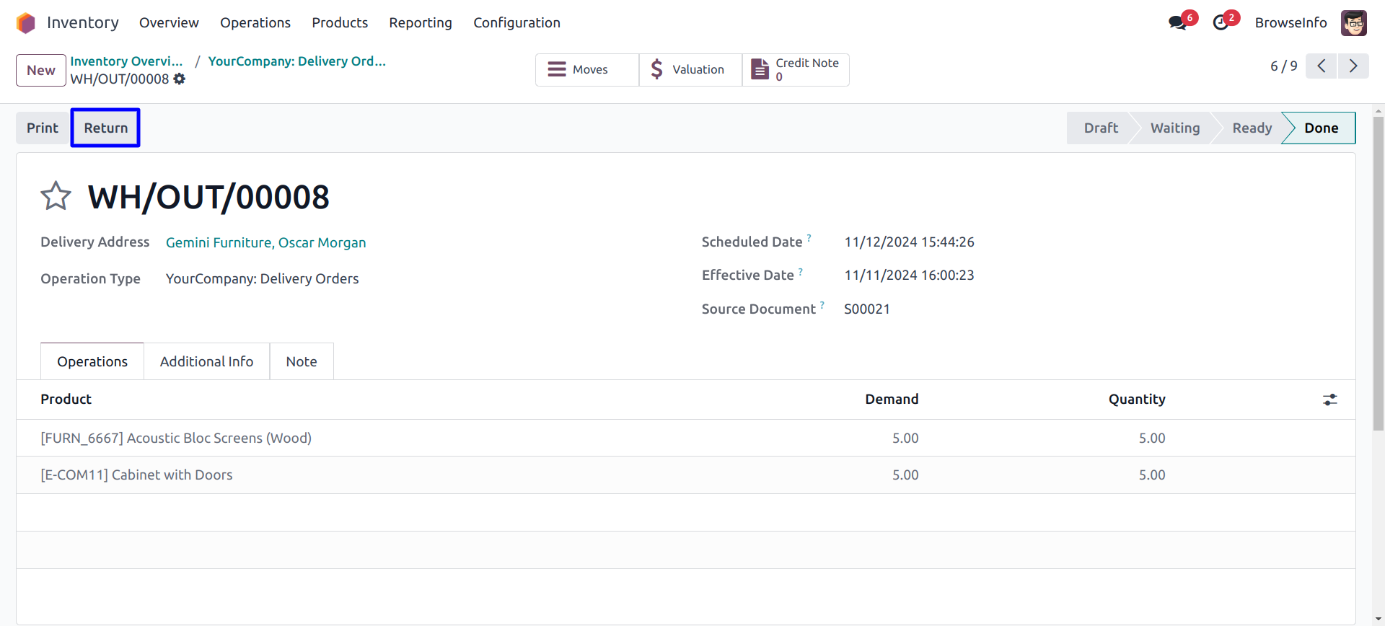Switch to the Additional Info tab

pos(206,361)
